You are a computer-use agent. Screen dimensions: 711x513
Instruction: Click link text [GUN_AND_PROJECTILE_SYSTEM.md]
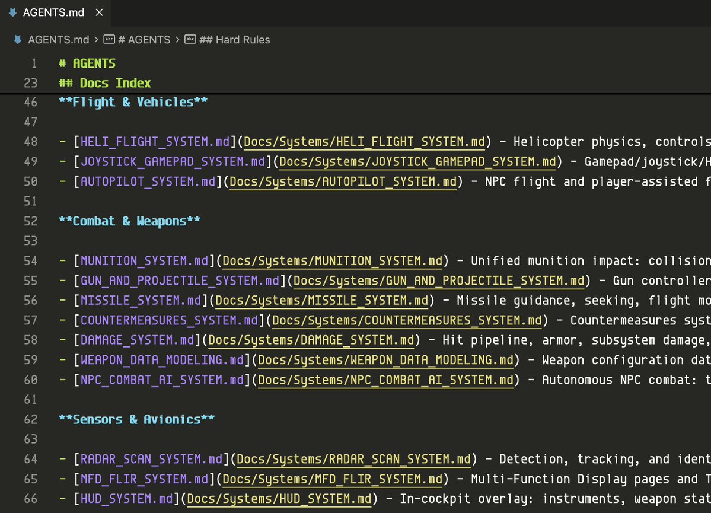click(x=180, y=281)
